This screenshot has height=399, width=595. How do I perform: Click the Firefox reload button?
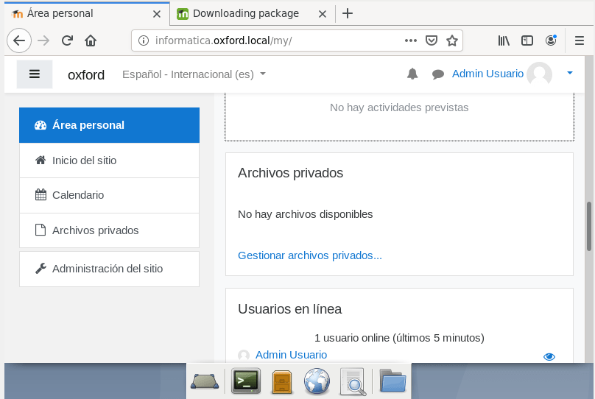pos(67,40)
